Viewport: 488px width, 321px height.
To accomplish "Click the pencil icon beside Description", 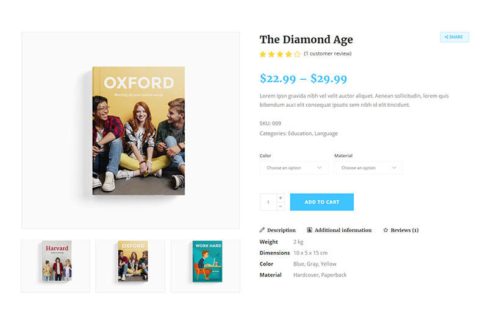I will point(262,230).
